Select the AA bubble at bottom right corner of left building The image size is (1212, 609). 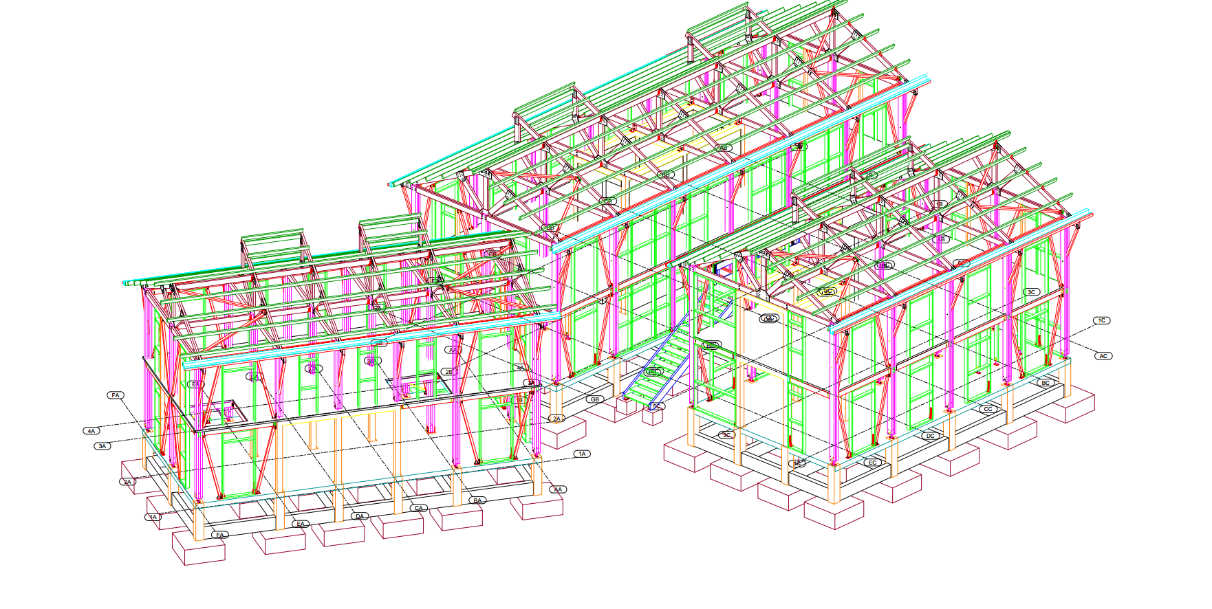pyautogui.click(x=558, y=489)
